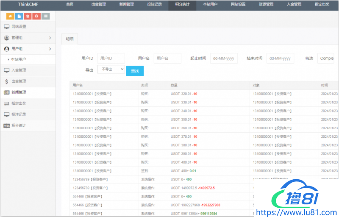Click the blue document shortcut icon
This screenshot has width=339, height=217.
click(x=19, y=17)
